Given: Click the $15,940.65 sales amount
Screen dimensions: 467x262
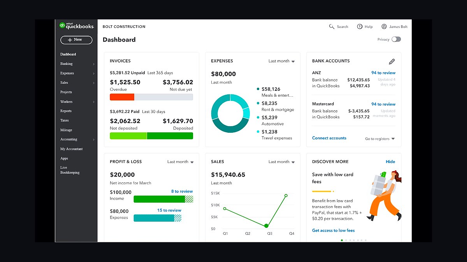Looking at the screenshot, I should [228, 175].
